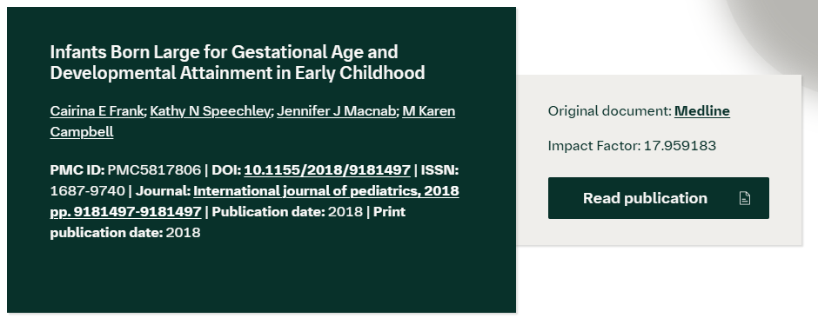Click the 'Original document:' label
The height and width of the screenshot is (318, 818).
609,111
